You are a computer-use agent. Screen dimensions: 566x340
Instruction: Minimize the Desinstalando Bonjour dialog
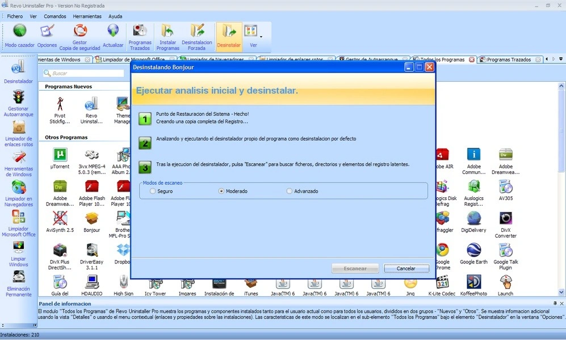(409, 67)
